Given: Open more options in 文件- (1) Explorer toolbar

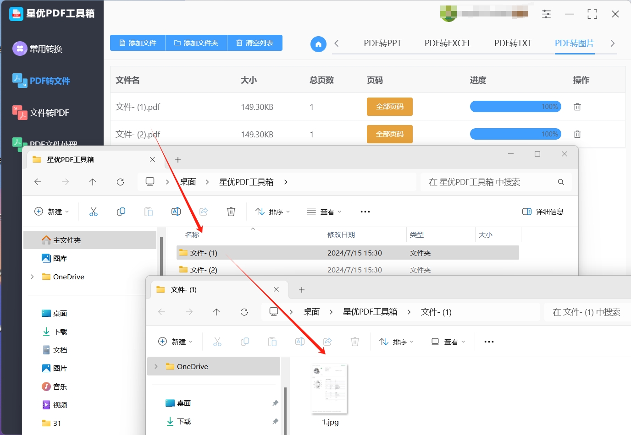Looking at the screenshot, I should click(489, 342).
